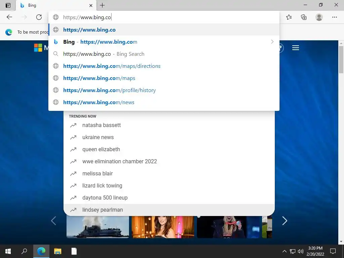Open the Windows Start menu
This screenshot has width=344, height=258.
(8, 251)
